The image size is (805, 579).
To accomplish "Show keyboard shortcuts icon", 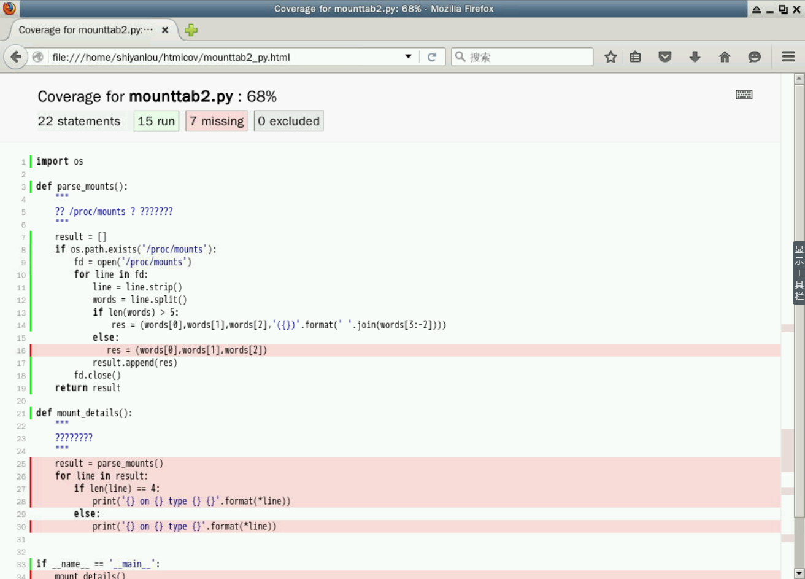I will (744, 95).
